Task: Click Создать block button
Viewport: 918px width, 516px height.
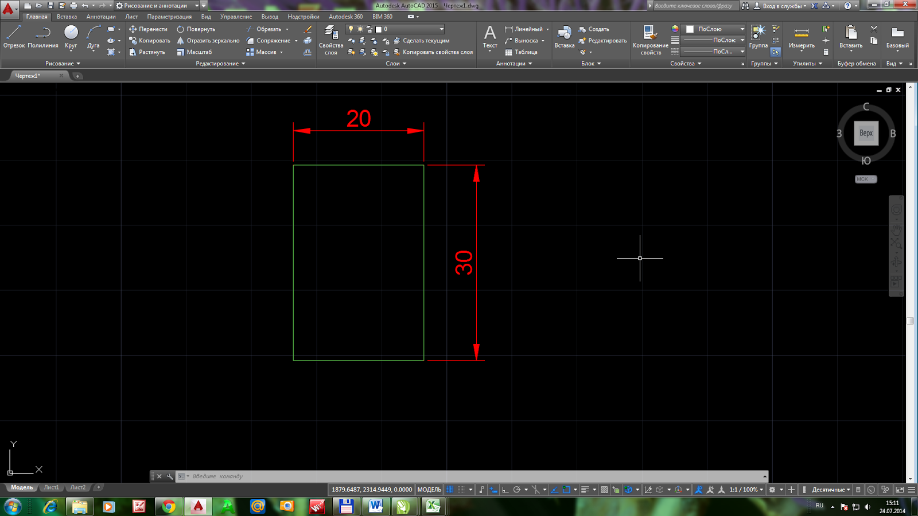Action: tap(594, 29)
